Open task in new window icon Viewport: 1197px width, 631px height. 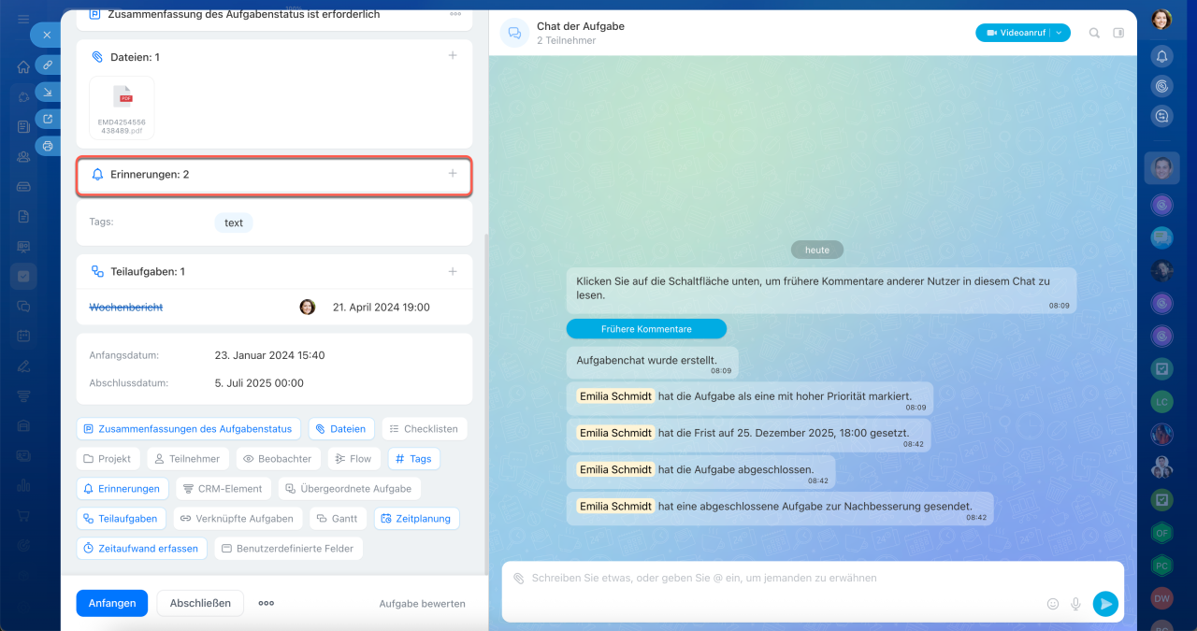click(48, 119)
